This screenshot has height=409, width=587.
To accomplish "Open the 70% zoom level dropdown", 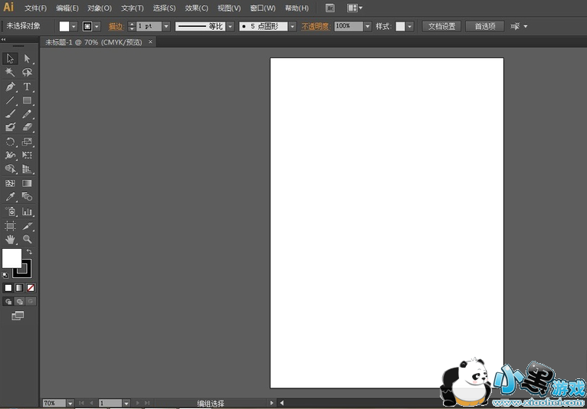I will pos(71,403).
